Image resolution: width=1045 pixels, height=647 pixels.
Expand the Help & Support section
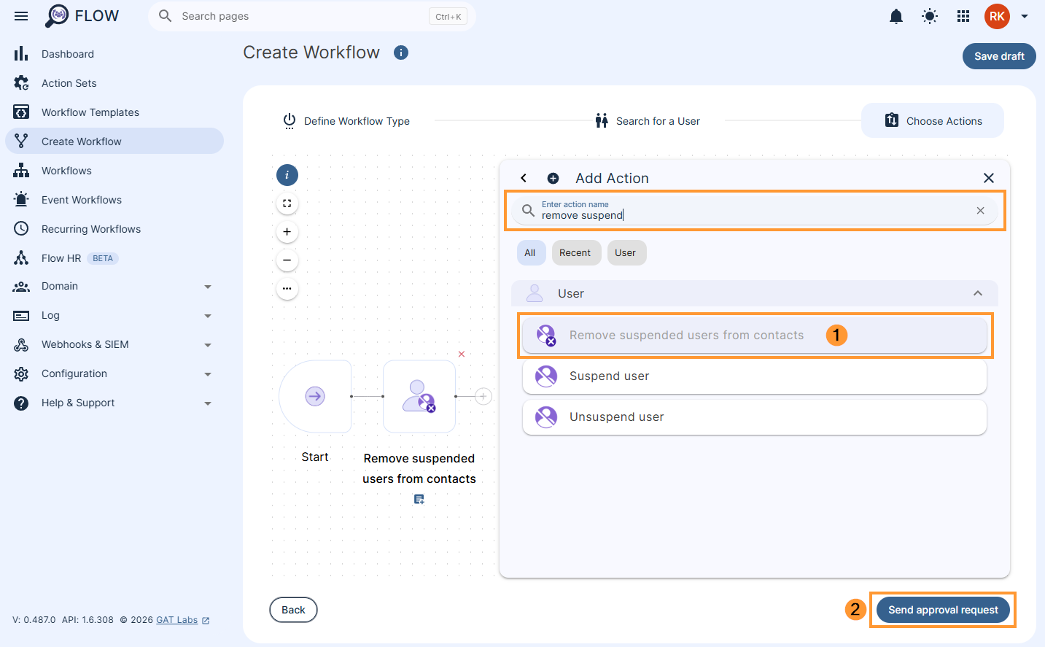[x=114, y=403]
